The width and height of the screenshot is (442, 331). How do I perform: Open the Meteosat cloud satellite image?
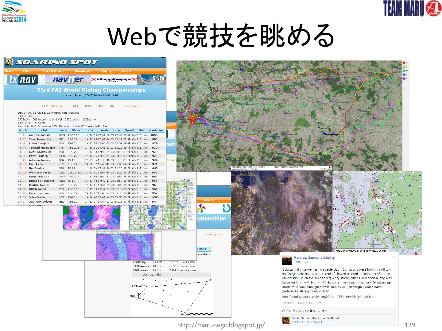coord(281,211)
